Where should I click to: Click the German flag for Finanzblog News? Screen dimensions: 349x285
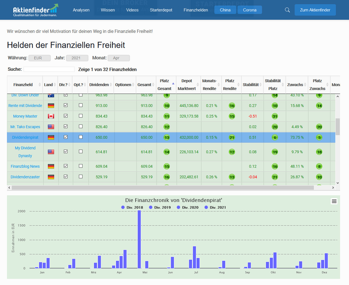(51, 166)
